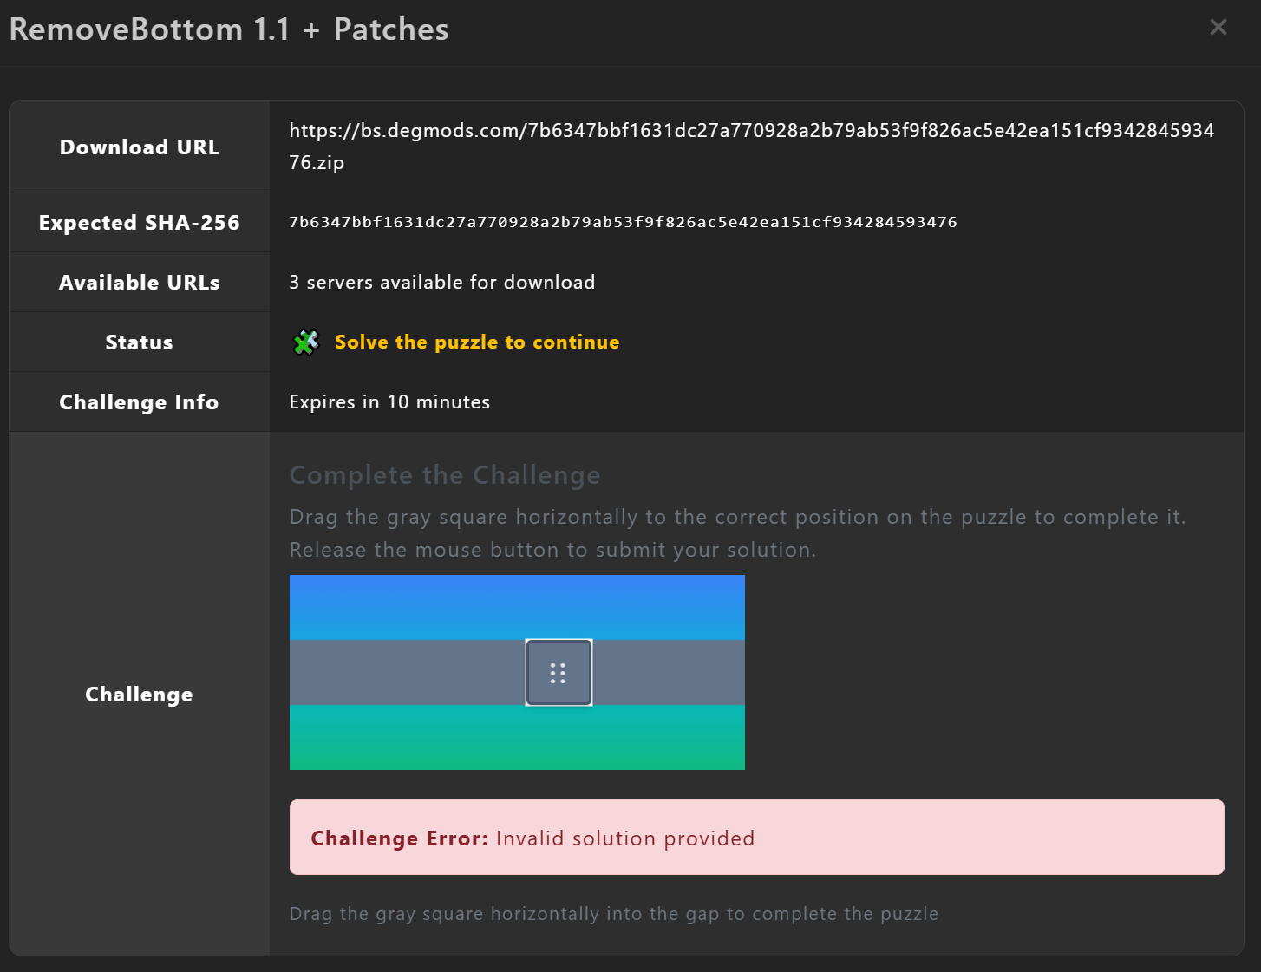This screenshot has height=972, width=1261.
Task: Click the "Complete the Challenge" heading
Action: [x=444, y=475]
